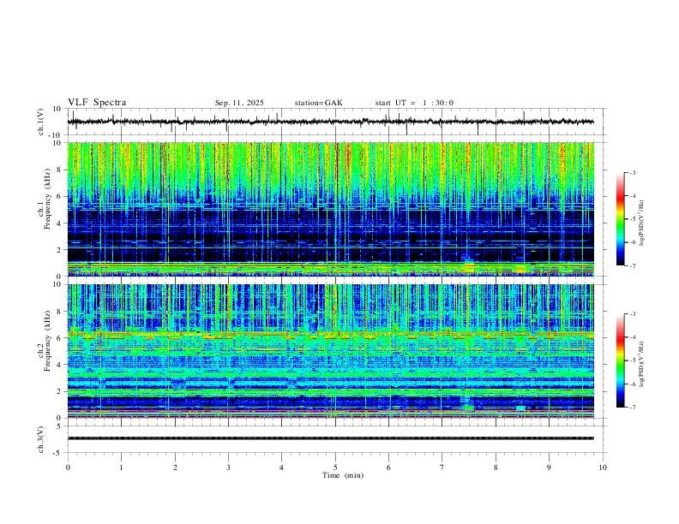This screenshot has width=679, height=524.
Task: Select the "start UT = 1 :30: 0" text
Action: click(x=414, y=103)
